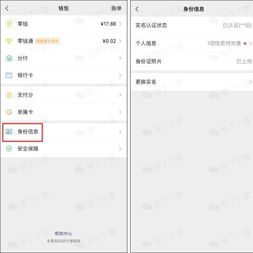Tap the 安全保障 shield icon
This screenshot has height=253, width=253.
coord(9,149)
